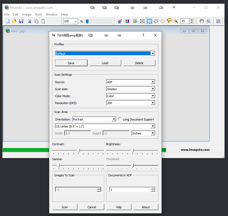The width and height of the screenshot is (228, 216).
Task: Click the Brightness slider handle
Action: point(133,151)
